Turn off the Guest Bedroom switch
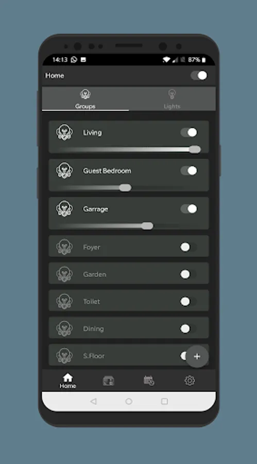Screen dimensions: 257x464 (x=189, y=171)
